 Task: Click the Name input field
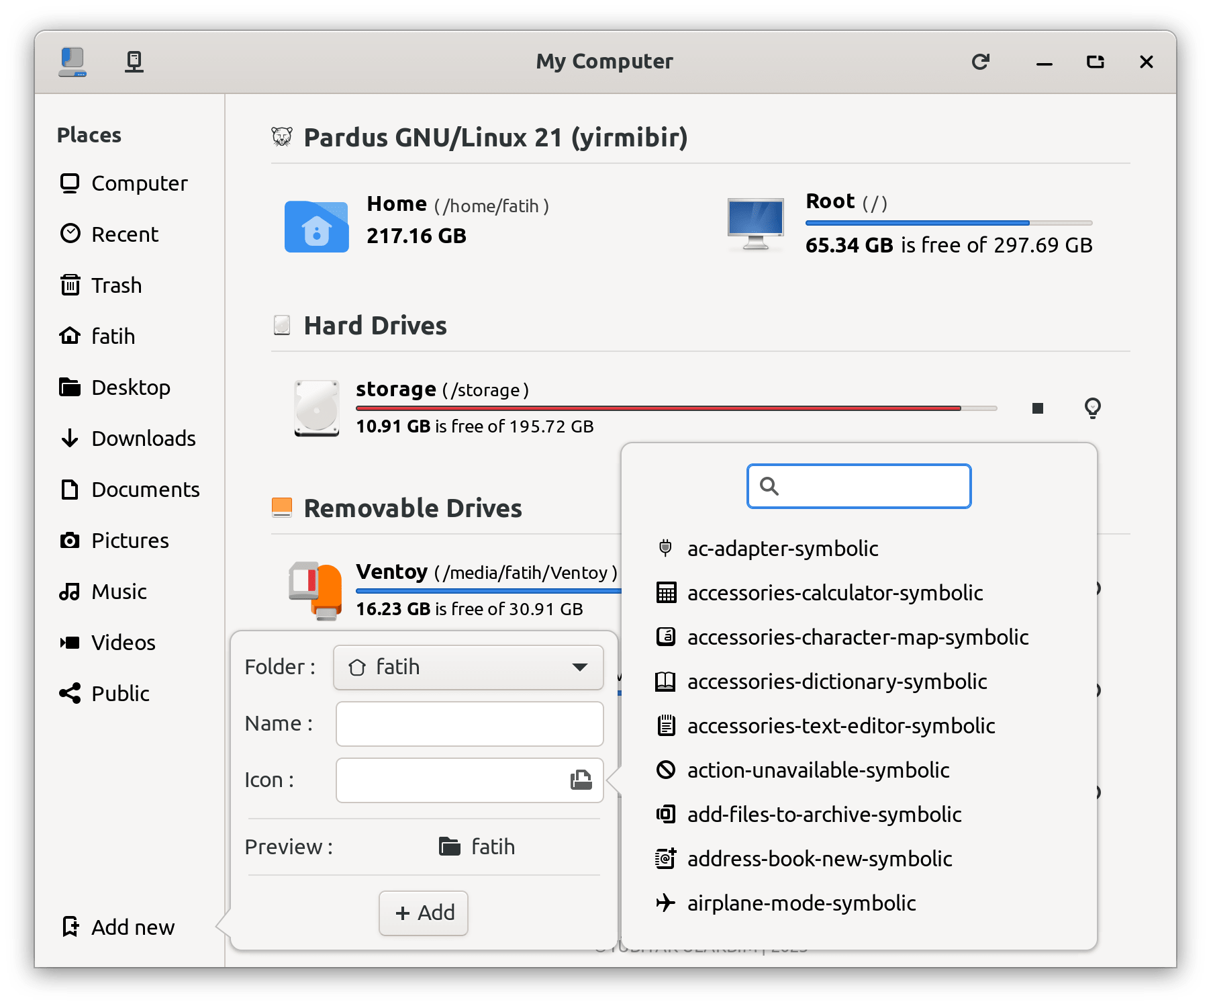(470, 724)
